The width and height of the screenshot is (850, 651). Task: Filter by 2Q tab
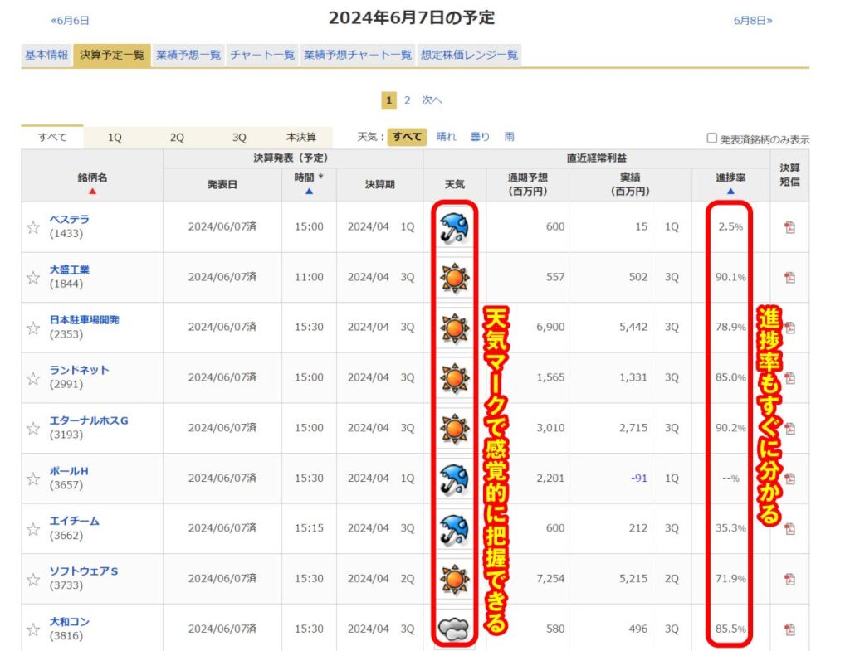tap(177, 137)
